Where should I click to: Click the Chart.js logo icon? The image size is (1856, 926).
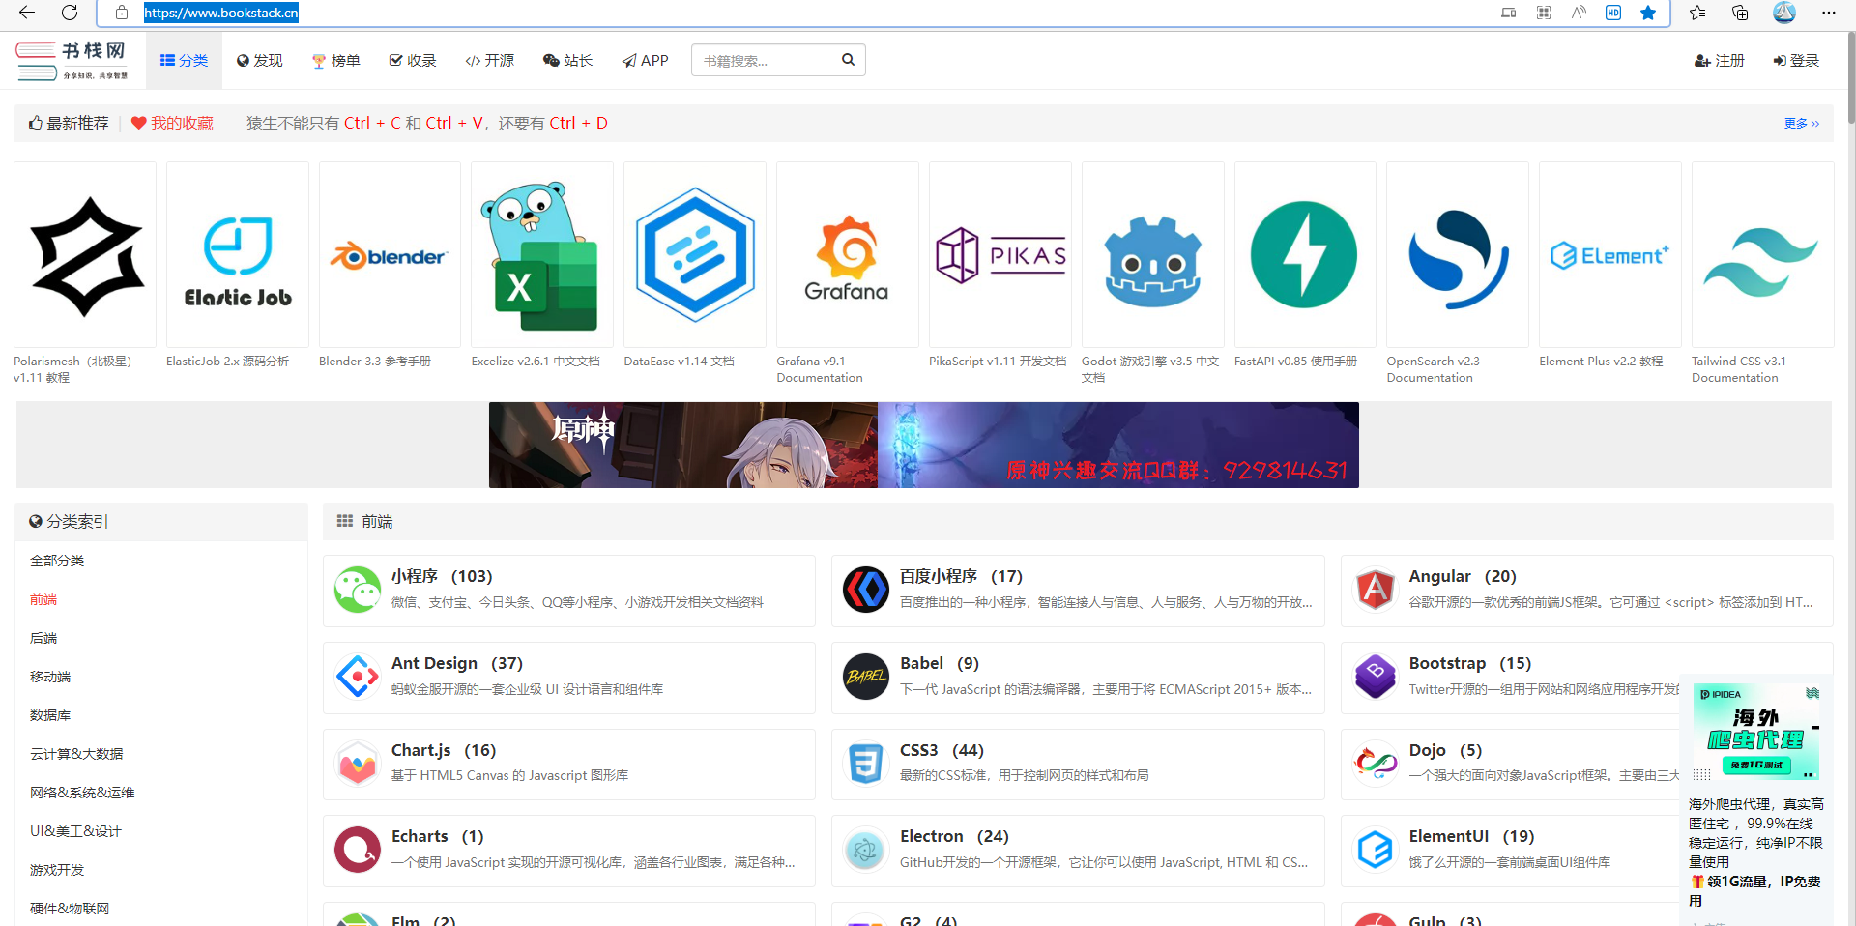(358, 764)
